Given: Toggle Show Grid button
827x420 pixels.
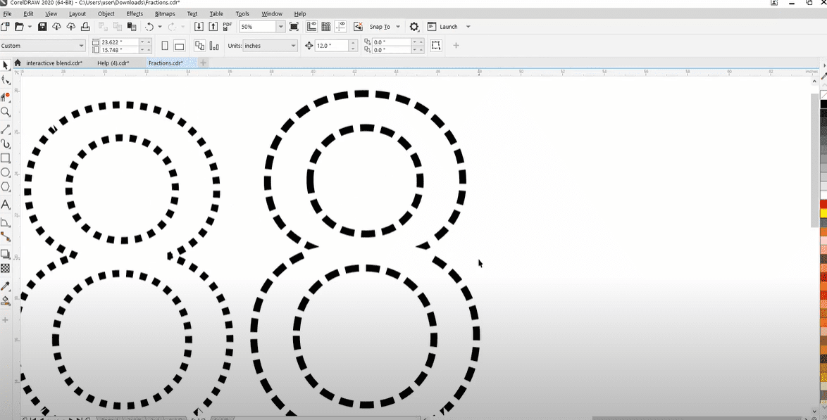Looking at the screenshot, I should 326,26.
